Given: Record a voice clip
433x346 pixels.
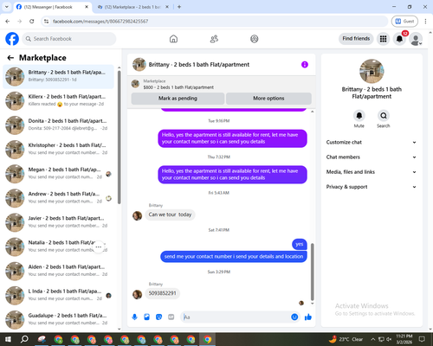Looking at the screenshot, I should (x=134, y=317).
